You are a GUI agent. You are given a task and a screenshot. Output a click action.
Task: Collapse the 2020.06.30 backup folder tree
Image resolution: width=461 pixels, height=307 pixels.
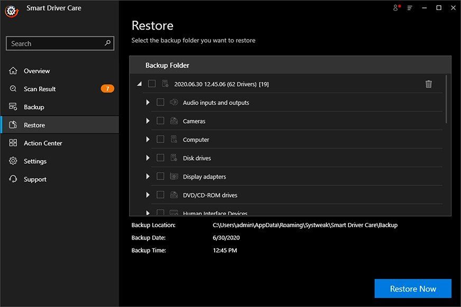140,84
